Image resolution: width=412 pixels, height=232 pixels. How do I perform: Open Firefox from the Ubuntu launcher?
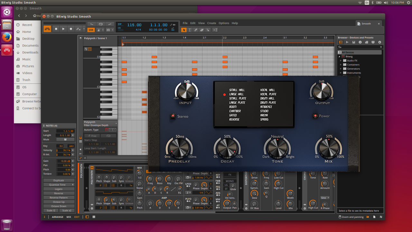tap(7, 37)
